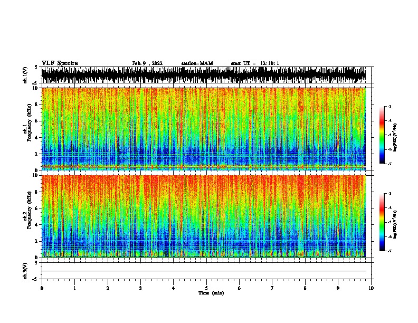This screenshot has height=323, width=418.
Task: Click the ch.1 spectrogram plot area
Action: click(203, 129)
